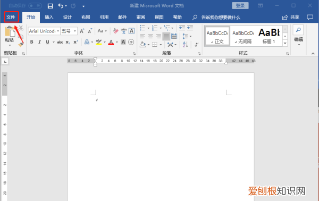This screenshot has height=201, width=319.
Task: Open the 文件 File tab
Action: pyautogui.click(x=11, y=17)
